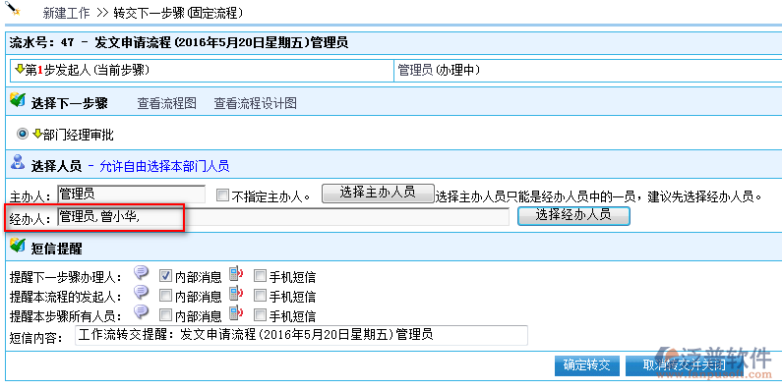Click the checkmark icon beside 选择下一步骤
The image size is (782, 390).
pos(18,100)
